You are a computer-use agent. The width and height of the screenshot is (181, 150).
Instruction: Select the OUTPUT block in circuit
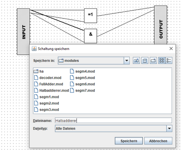pos(160,25)
